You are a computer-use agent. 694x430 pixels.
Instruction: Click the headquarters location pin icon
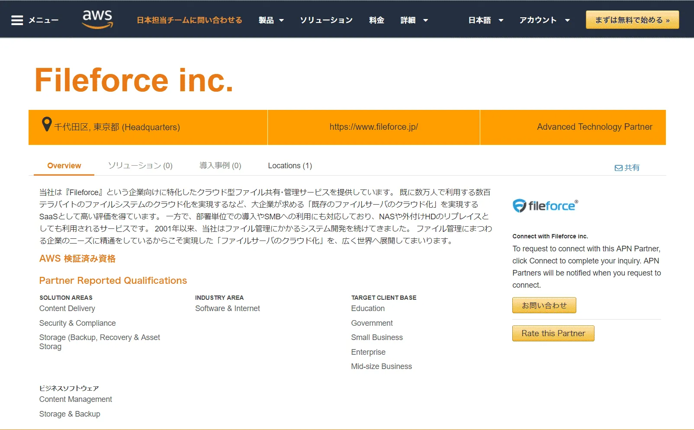[46, 125]
